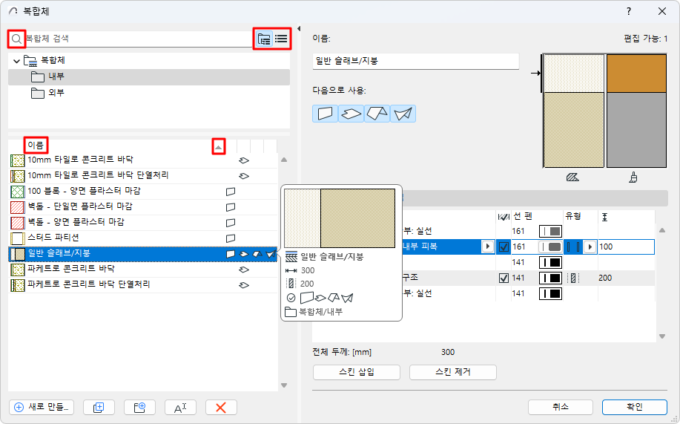Click slab icon on 파케트로 콘크리트 바닥 row
680x424 pixels.
click(x=244, y=270)
